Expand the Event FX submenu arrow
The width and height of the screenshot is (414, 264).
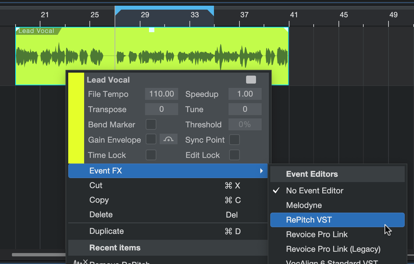pos(261,171)
